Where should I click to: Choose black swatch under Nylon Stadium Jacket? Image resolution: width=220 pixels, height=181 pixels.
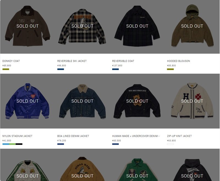pyautogui.click(x=19, y=144)
